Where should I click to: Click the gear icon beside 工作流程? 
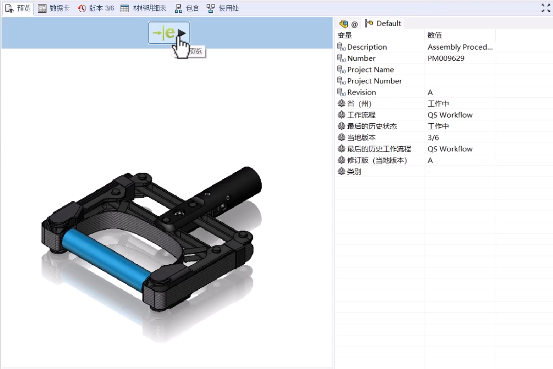coord(342,115)
